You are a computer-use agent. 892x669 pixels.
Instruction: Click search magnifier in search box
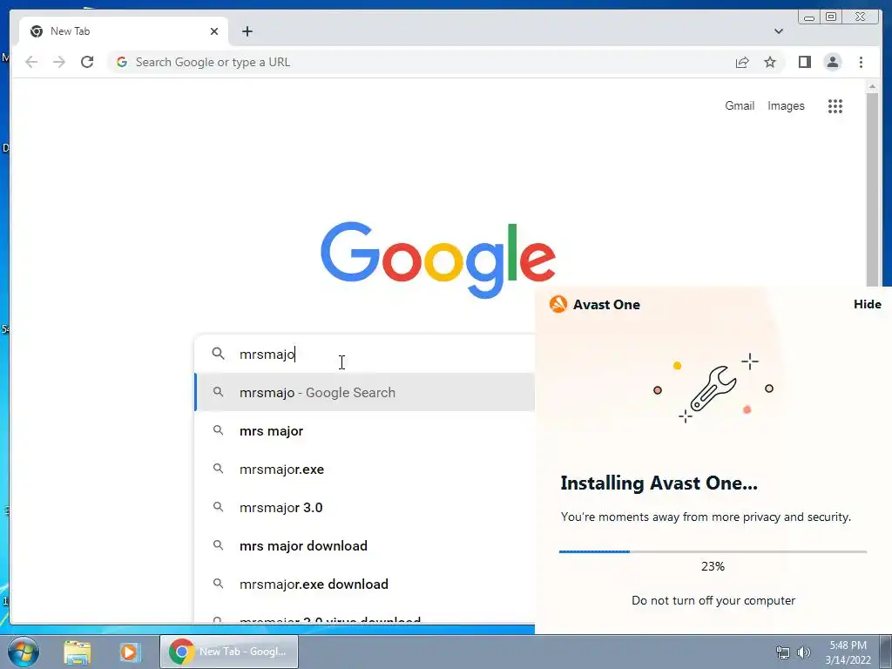[218, 354]
